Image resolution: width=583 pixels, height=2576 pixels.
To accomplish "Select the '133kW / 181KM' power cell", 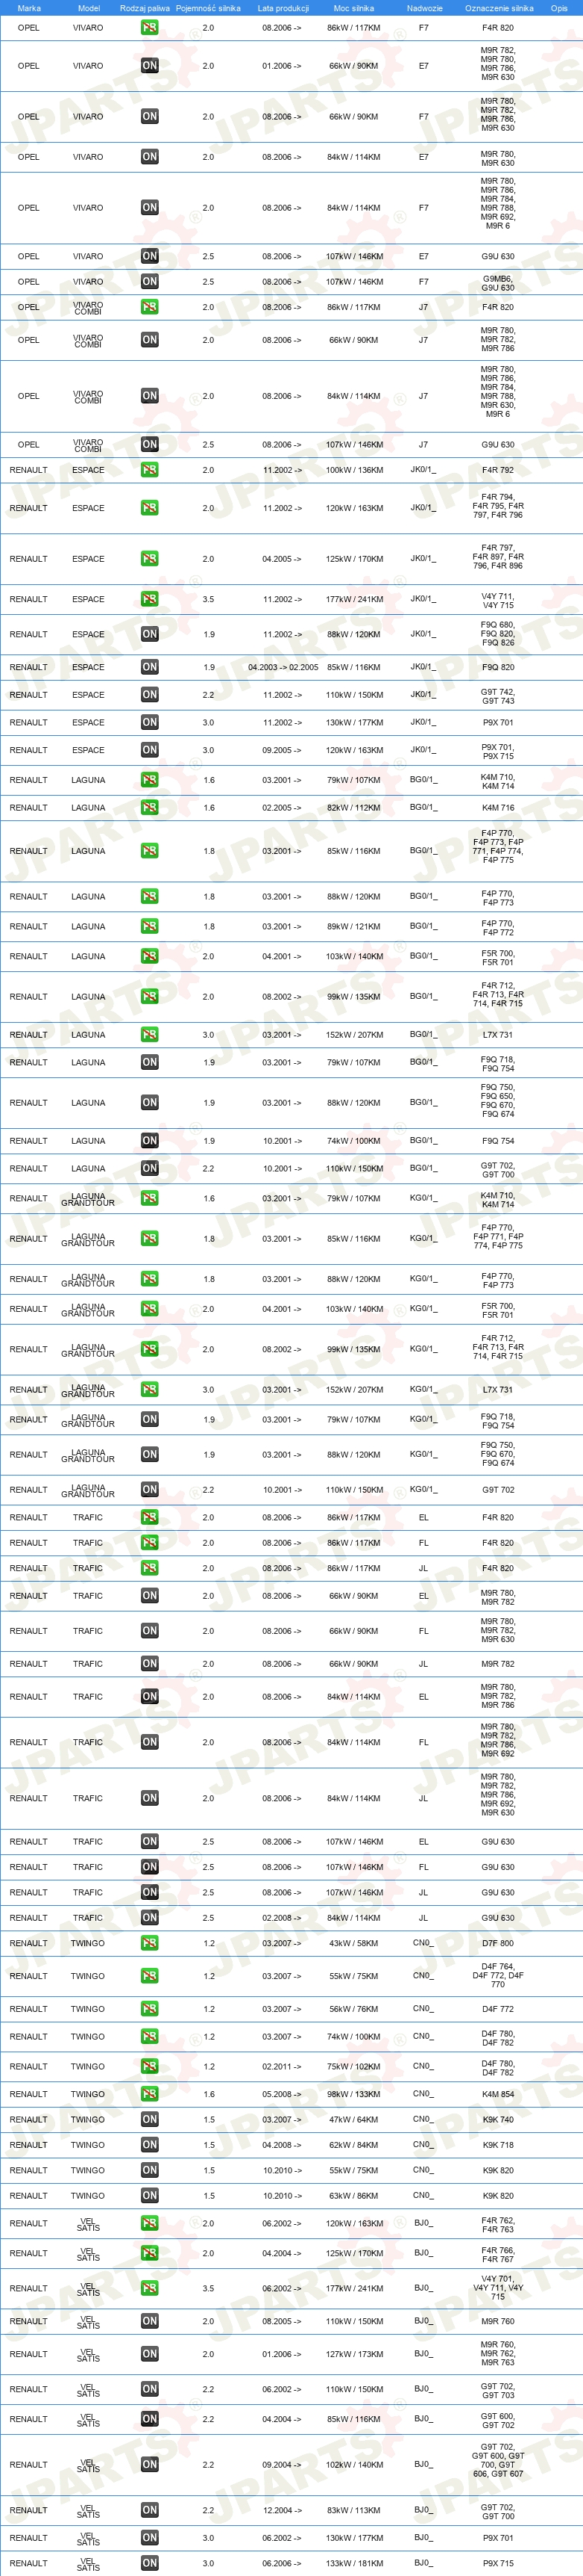I will [353, 2563].
